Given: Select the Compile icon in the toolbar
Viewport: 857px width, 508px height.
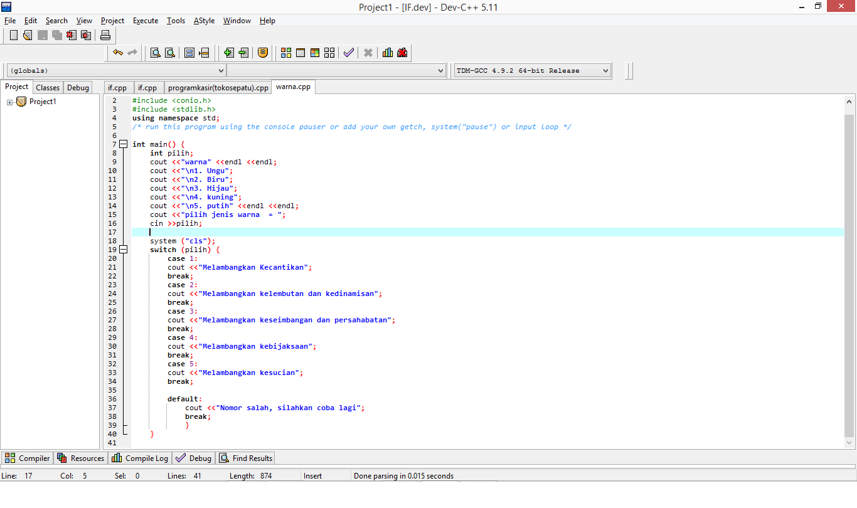Looking at the screenshot, I should (x=285, y=53).
